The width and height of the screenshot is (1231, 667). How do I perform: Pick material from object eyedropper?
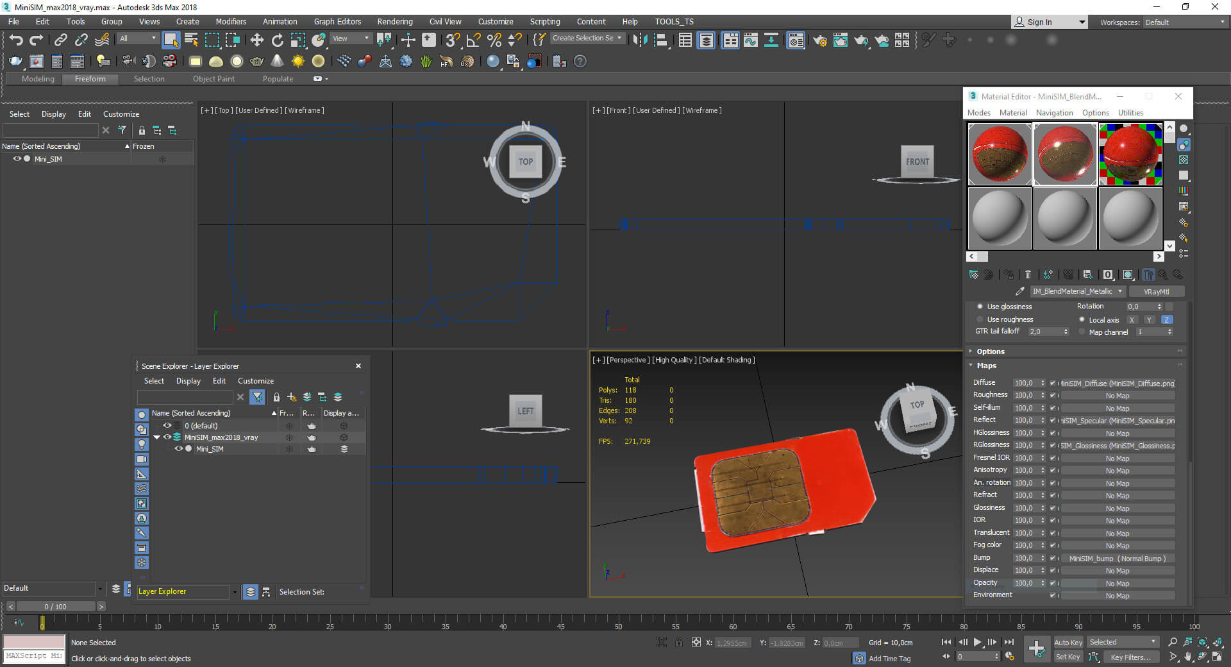[1019, 291]
